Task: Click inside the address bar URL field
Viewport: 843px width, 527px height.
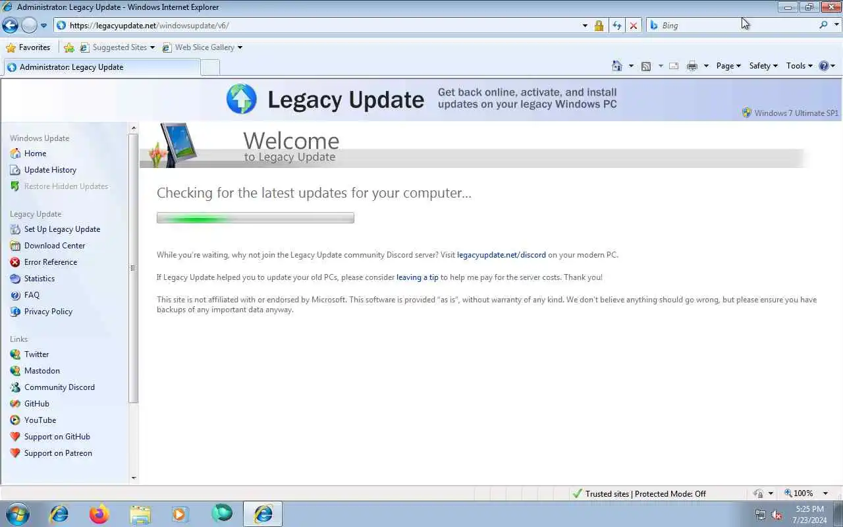Action: pos(316,26)
